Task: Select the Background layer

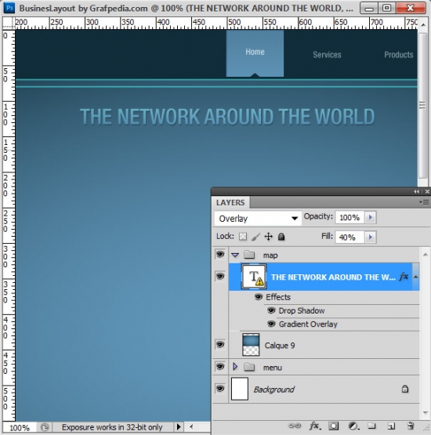Action: point(324,390)
